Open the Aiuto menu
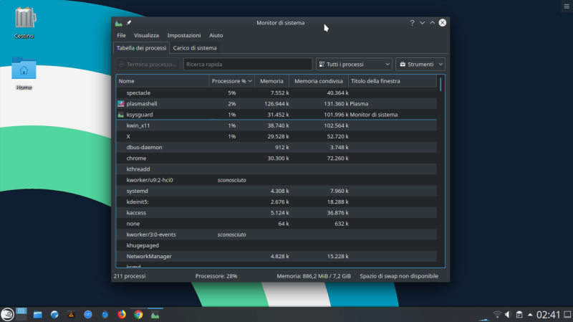 [216, 35]
